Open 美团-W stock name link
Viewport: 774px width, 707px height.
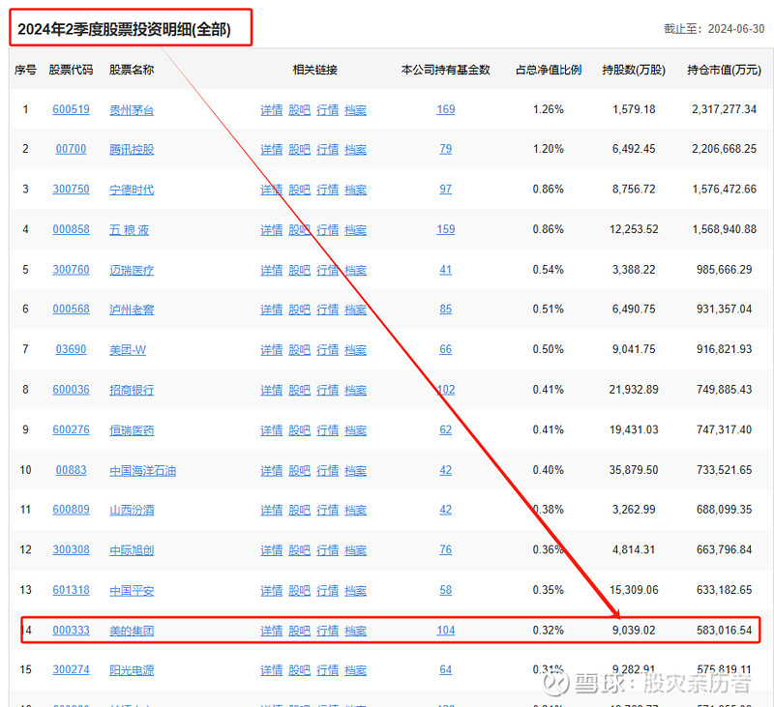tap(128, 350)
